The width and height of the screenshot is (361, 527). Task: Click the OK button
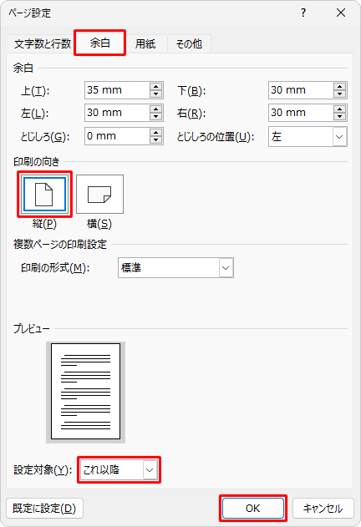252,508
